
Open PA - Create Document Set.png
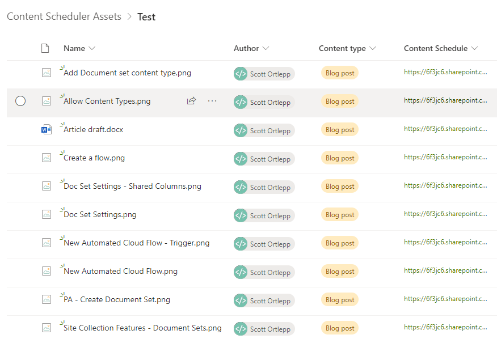click(x=117, y=299)
